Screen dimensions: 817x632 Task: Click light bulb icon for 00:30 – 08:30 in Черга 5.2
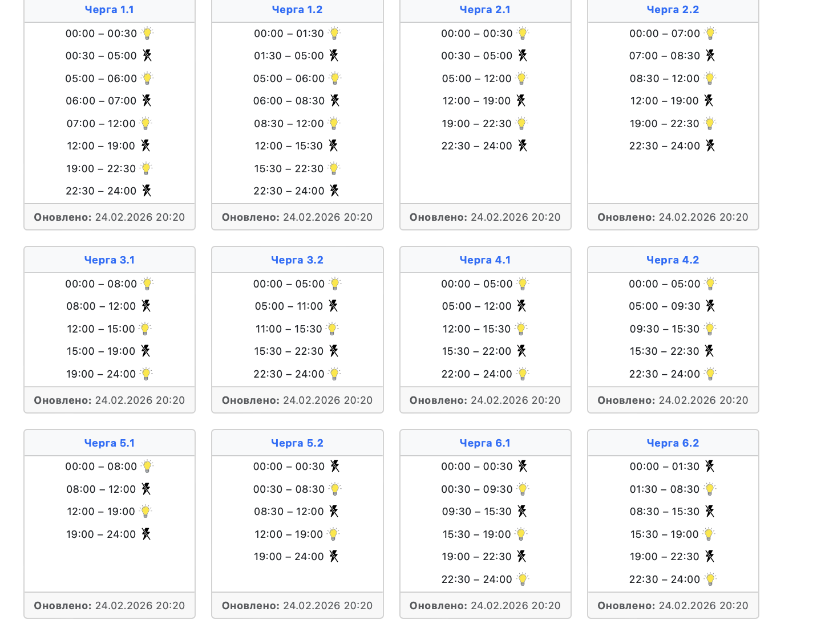335,489
